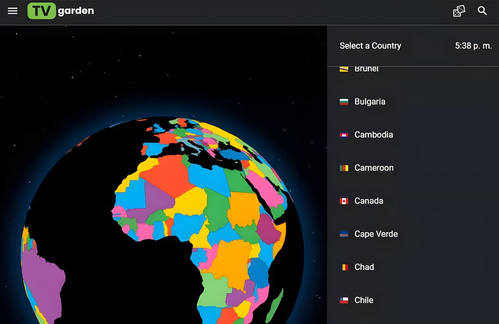Click the Chad flag icon

coord(344,267)
